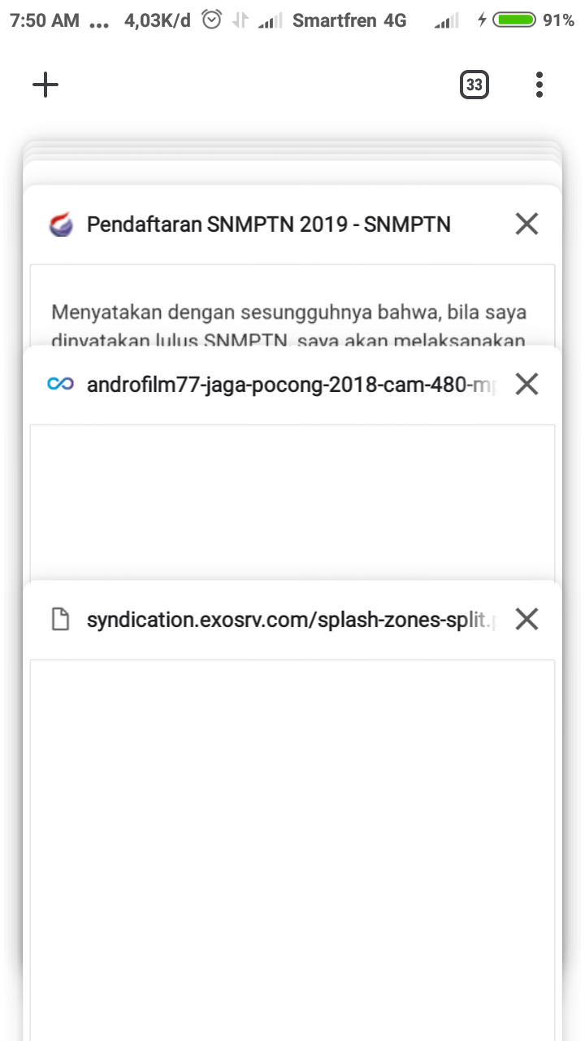The image size is (585, 1041).
Task: Tap the Smartfren 4G carrier label
Action: tap(349, 20)
